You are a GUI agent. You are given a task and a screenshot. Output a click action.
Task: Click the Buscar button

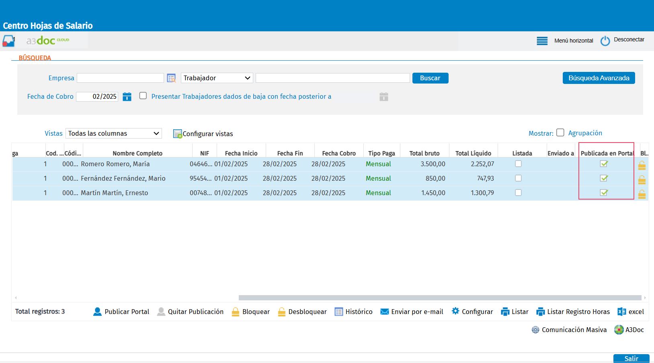430,78
